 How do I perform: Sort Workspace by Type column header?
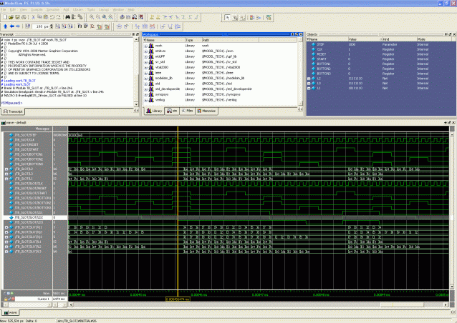point(193,40)
